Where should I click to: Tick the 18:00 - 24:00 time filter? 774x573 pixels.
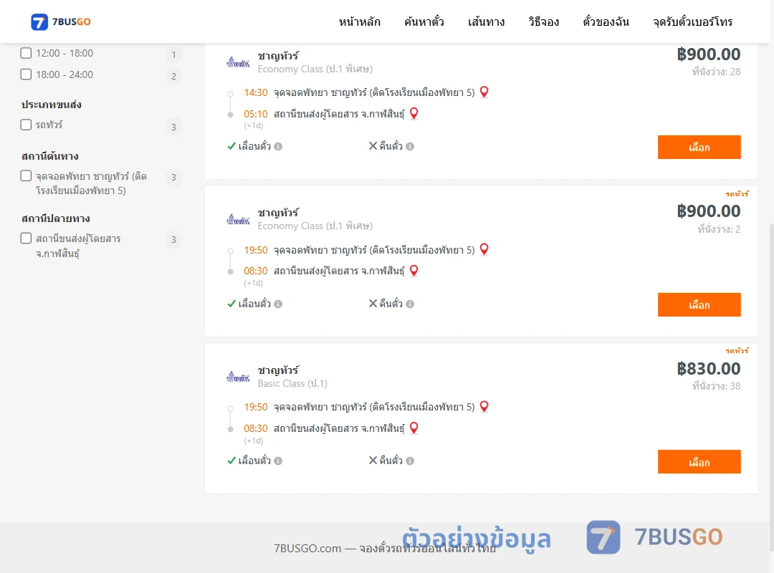click(27, 74)
